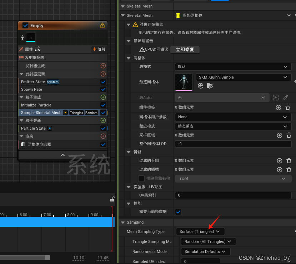The width and height of the screenshot is (296, 264).
Task: Toggle the Spawn Rate module checkbox
Action: [x=103, y=89]
